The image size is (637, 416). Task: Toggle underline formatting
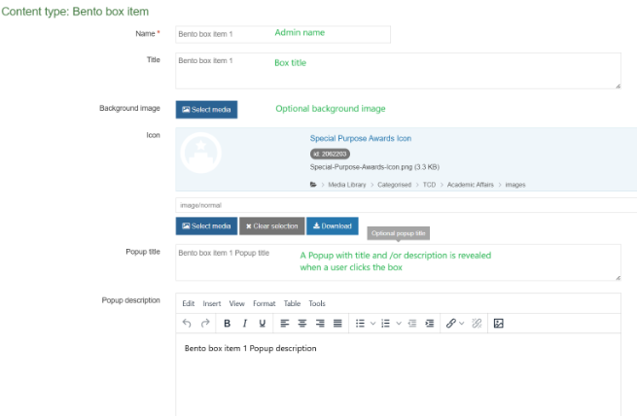[263, 323]
